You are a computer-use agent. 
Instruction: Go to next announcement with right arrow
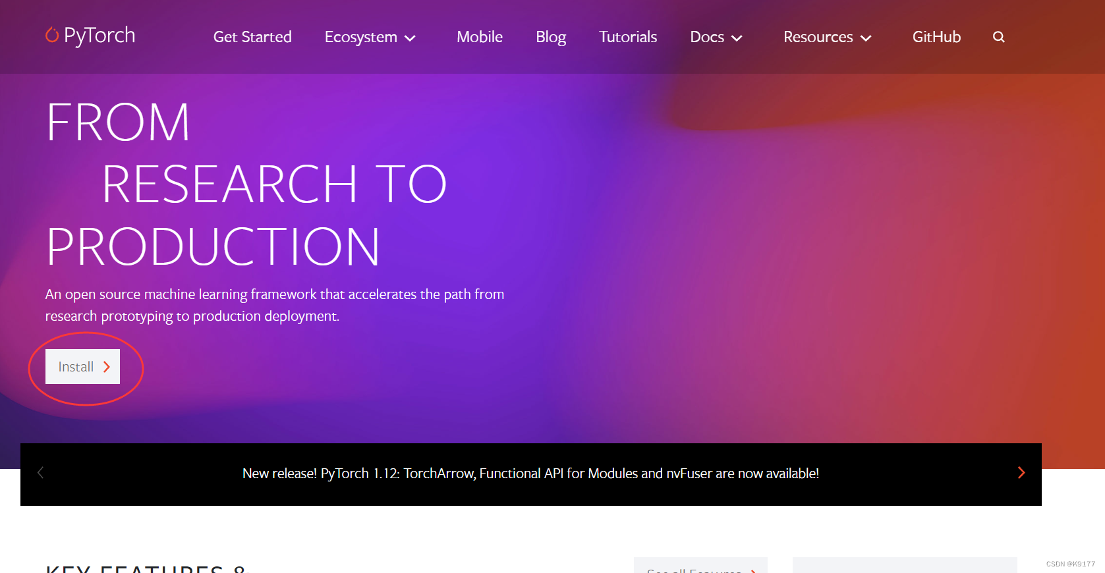1021,473
